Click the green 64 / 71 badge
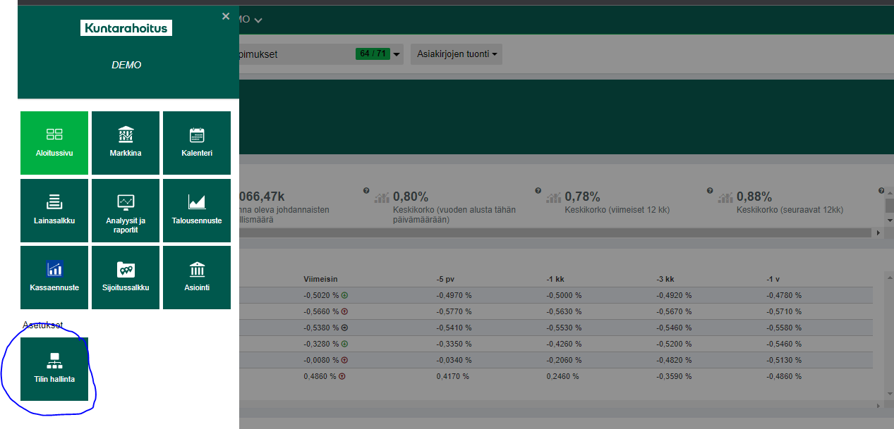Screen dimensions: 894x429 tap(373, 54)
